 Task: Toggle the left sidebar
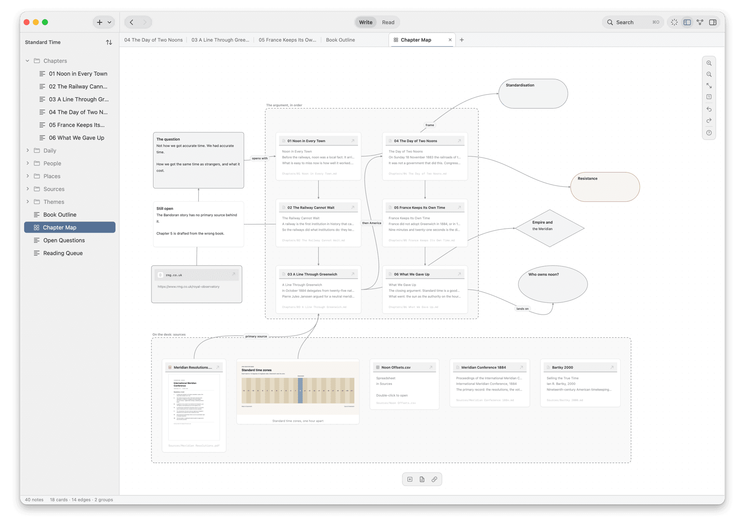click(687, 22)
